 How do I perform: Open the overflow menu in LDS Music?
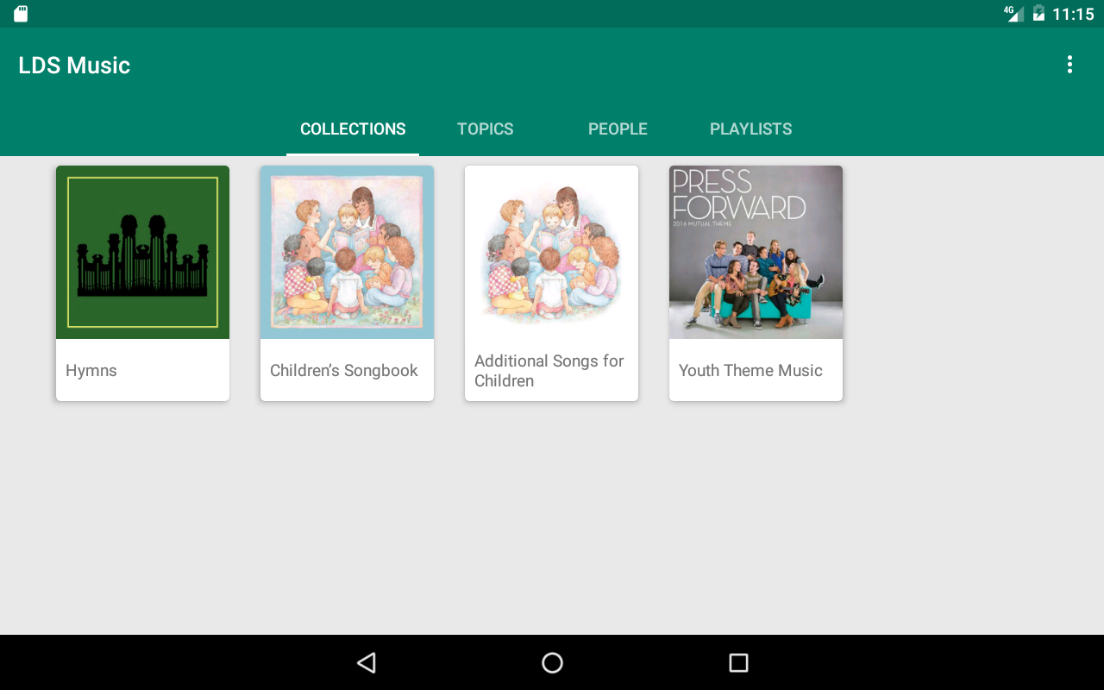click(x=1069, y=64)
